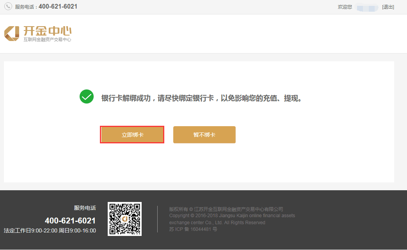Click the blurred username beside 欢迎您

(x=367, y=7)
